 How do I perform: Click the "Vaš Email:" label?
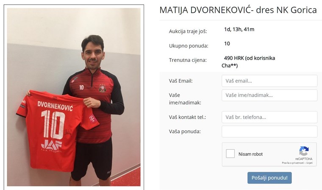181,81
